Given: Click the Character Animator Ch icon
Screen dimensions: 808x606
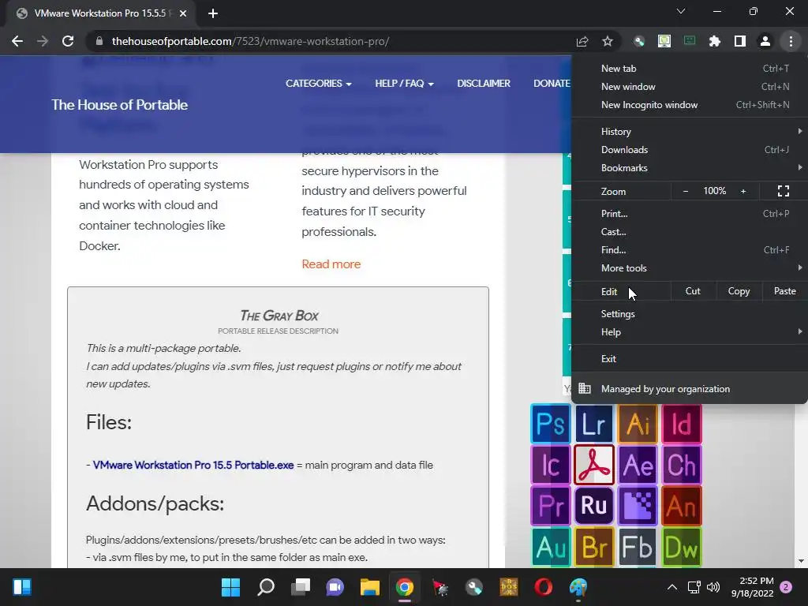Looking at the screenshot, I should coord(682,465).
